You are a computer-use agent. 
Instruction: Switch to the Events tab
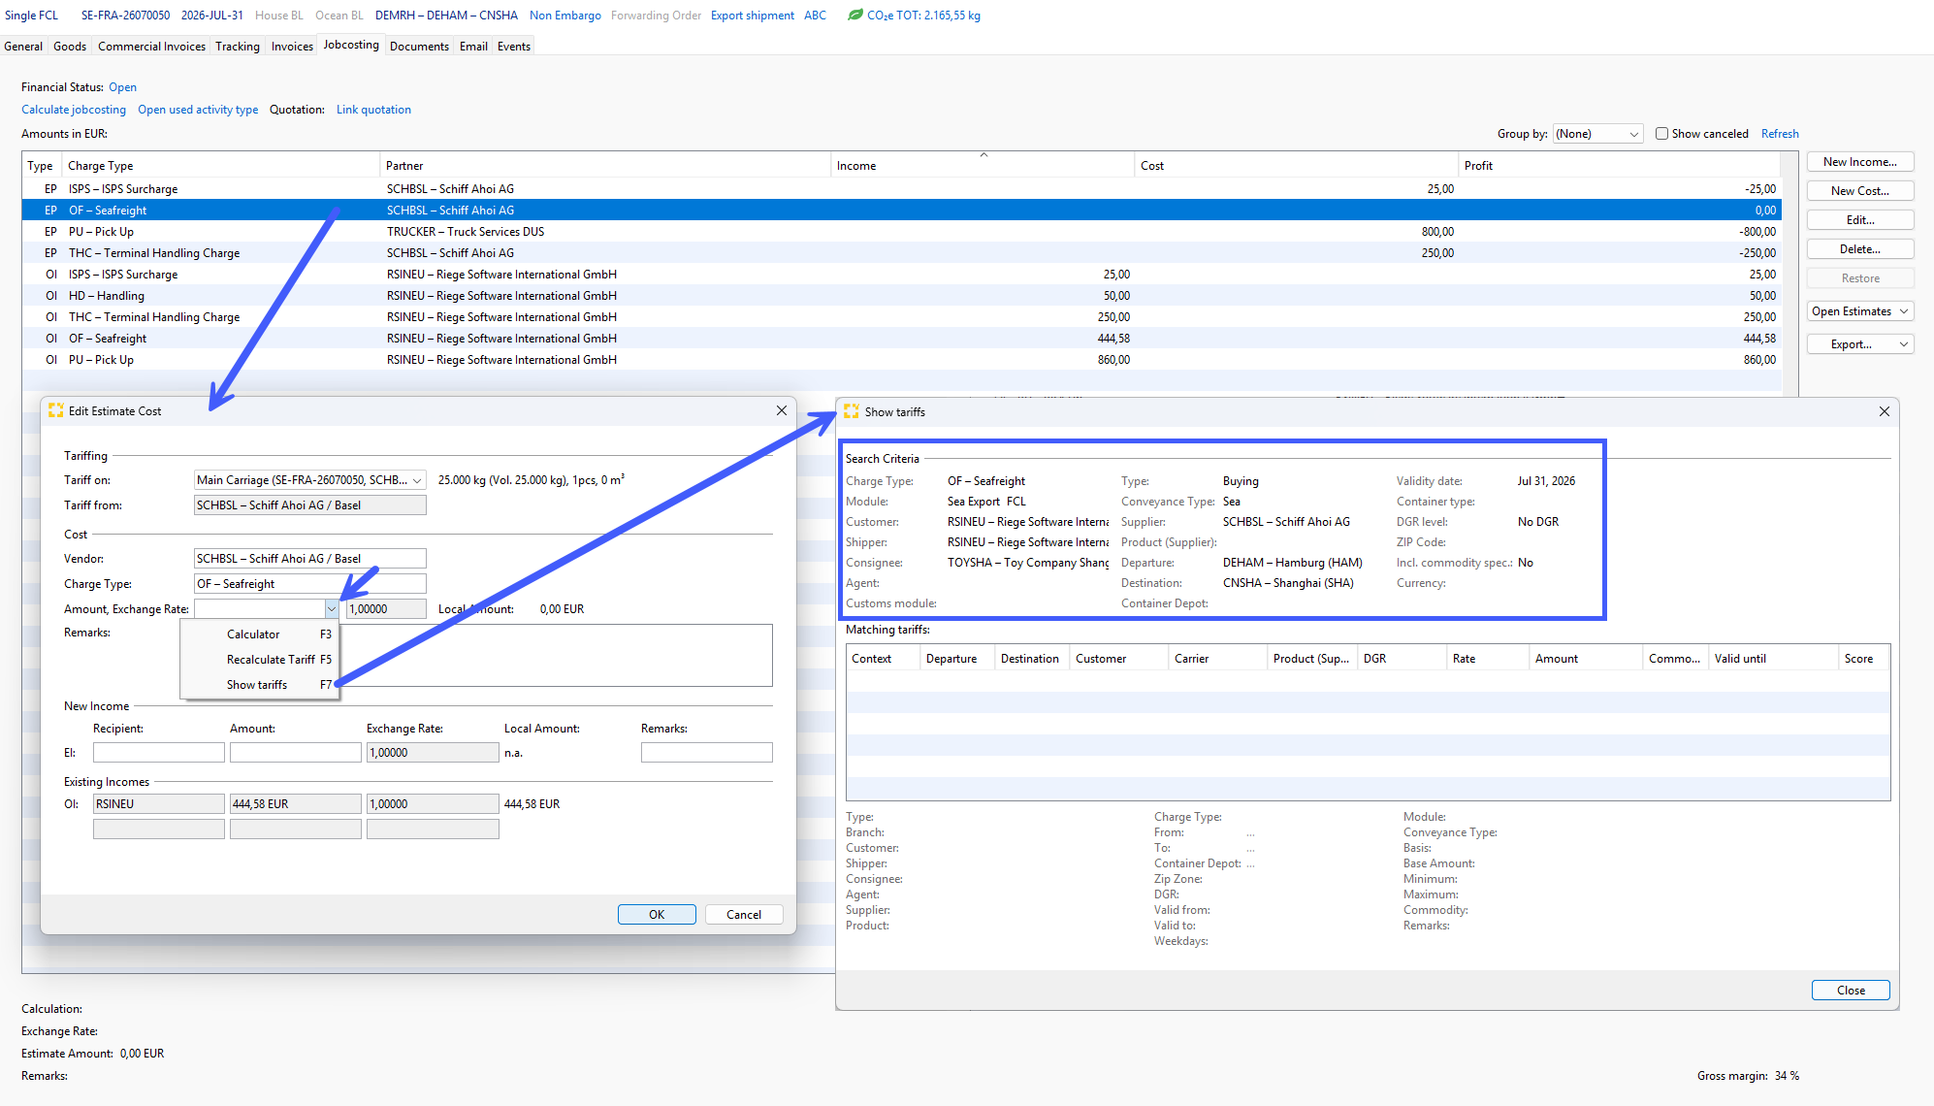[x=514, y=46]
